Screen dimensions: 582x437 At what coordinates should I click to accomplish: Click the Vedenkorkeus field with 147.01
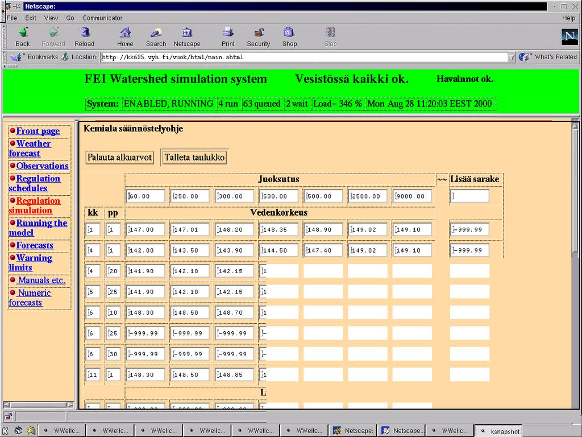(x=190, y=230)
